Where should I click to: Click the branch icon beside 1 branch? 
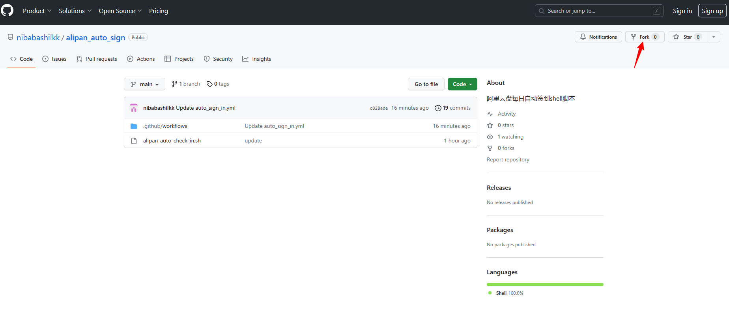(175, 84)
